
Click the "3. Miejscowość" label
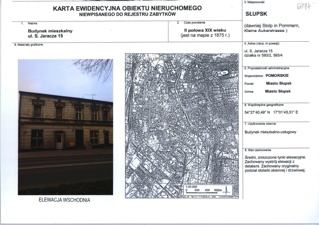click(x=254, y=2)
